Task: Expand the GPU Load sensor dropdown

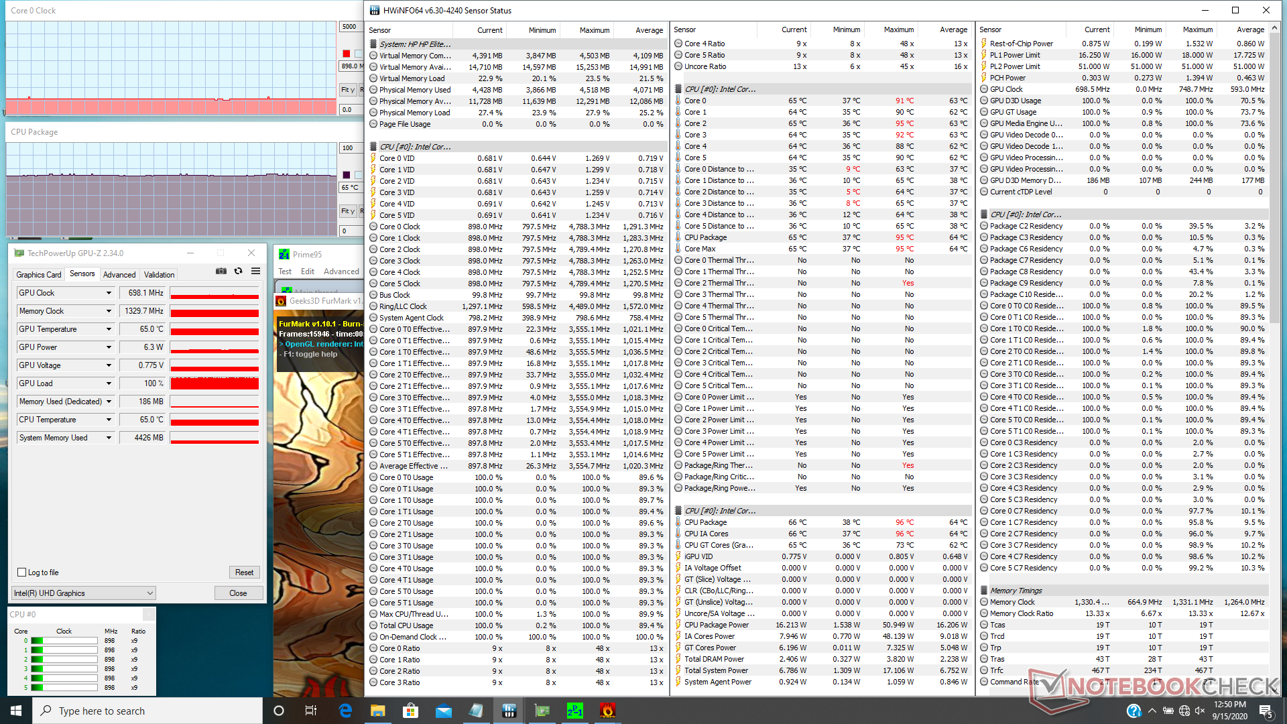Action: [x=109, y=383]
